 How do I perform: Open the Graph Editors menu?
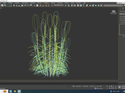[25, 3]
